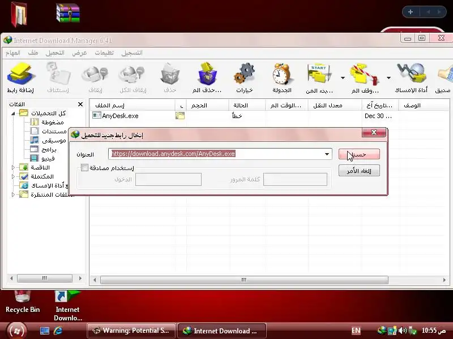Screen dimensions: 453x339
Task: Click the network tray icon
Action: pyautogui.click(x=392, y=331)
